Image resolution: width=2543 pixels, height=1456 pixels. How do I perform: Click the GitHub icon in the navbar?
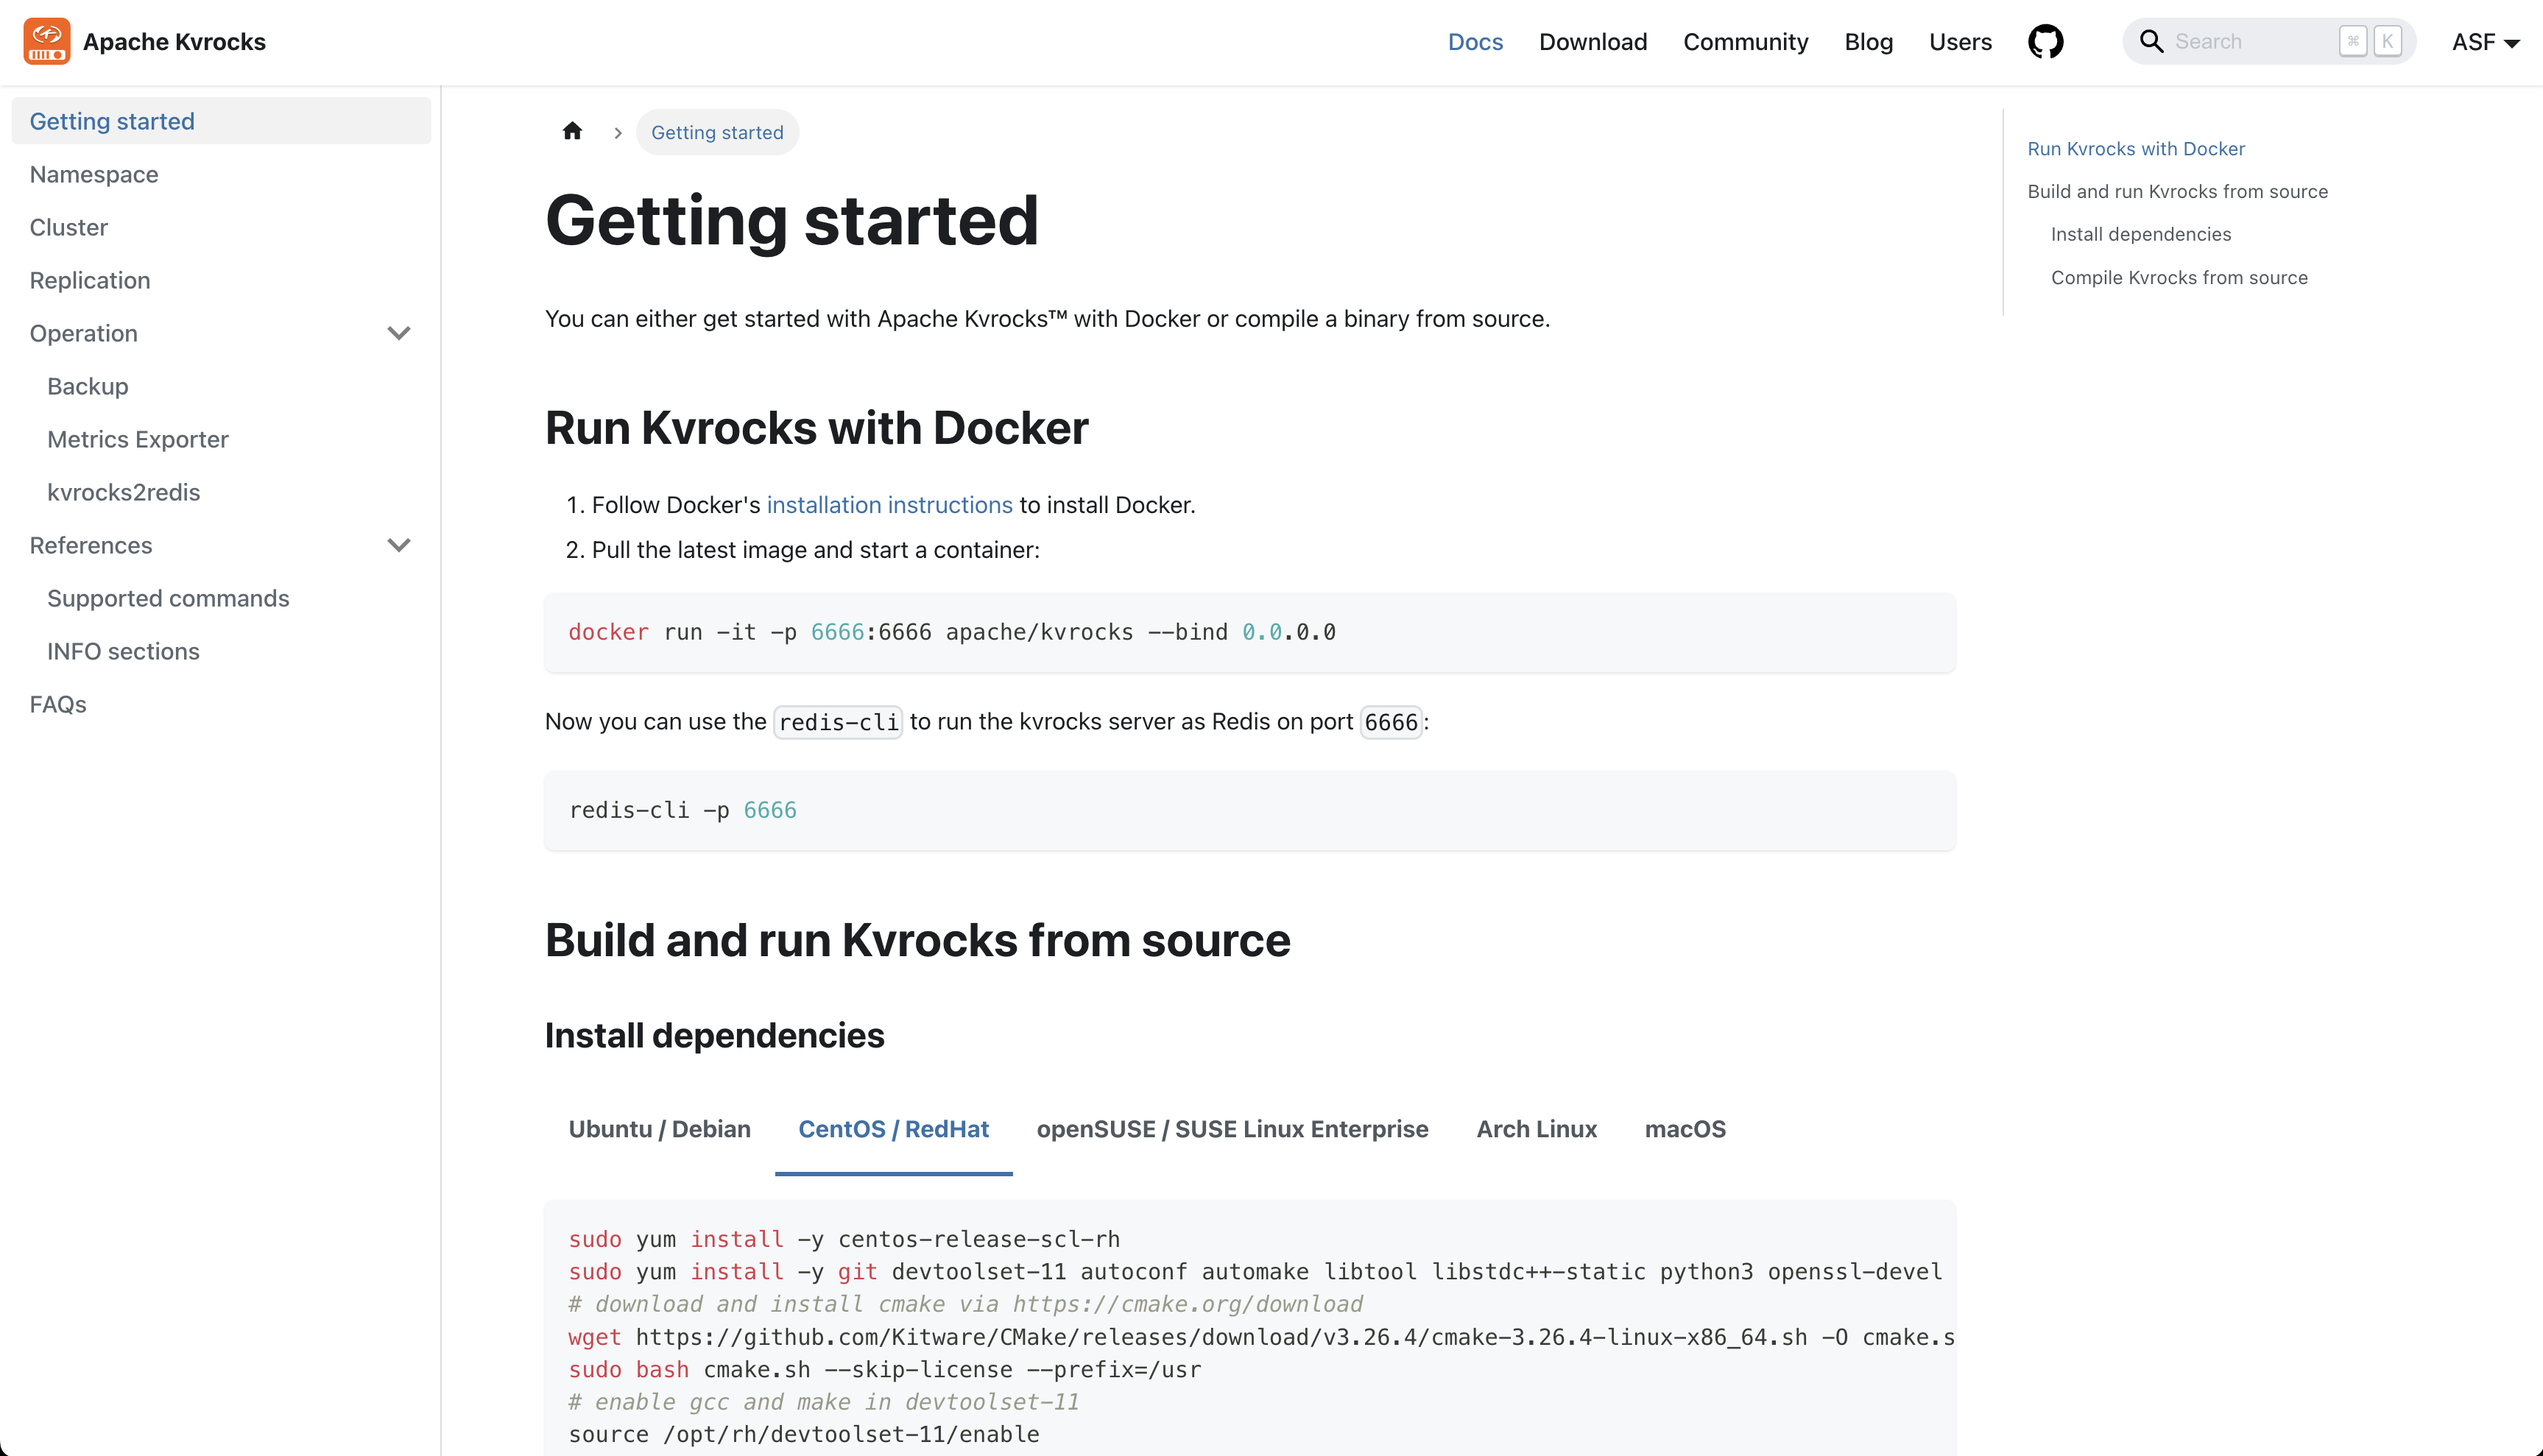(x=2045, y=40)
